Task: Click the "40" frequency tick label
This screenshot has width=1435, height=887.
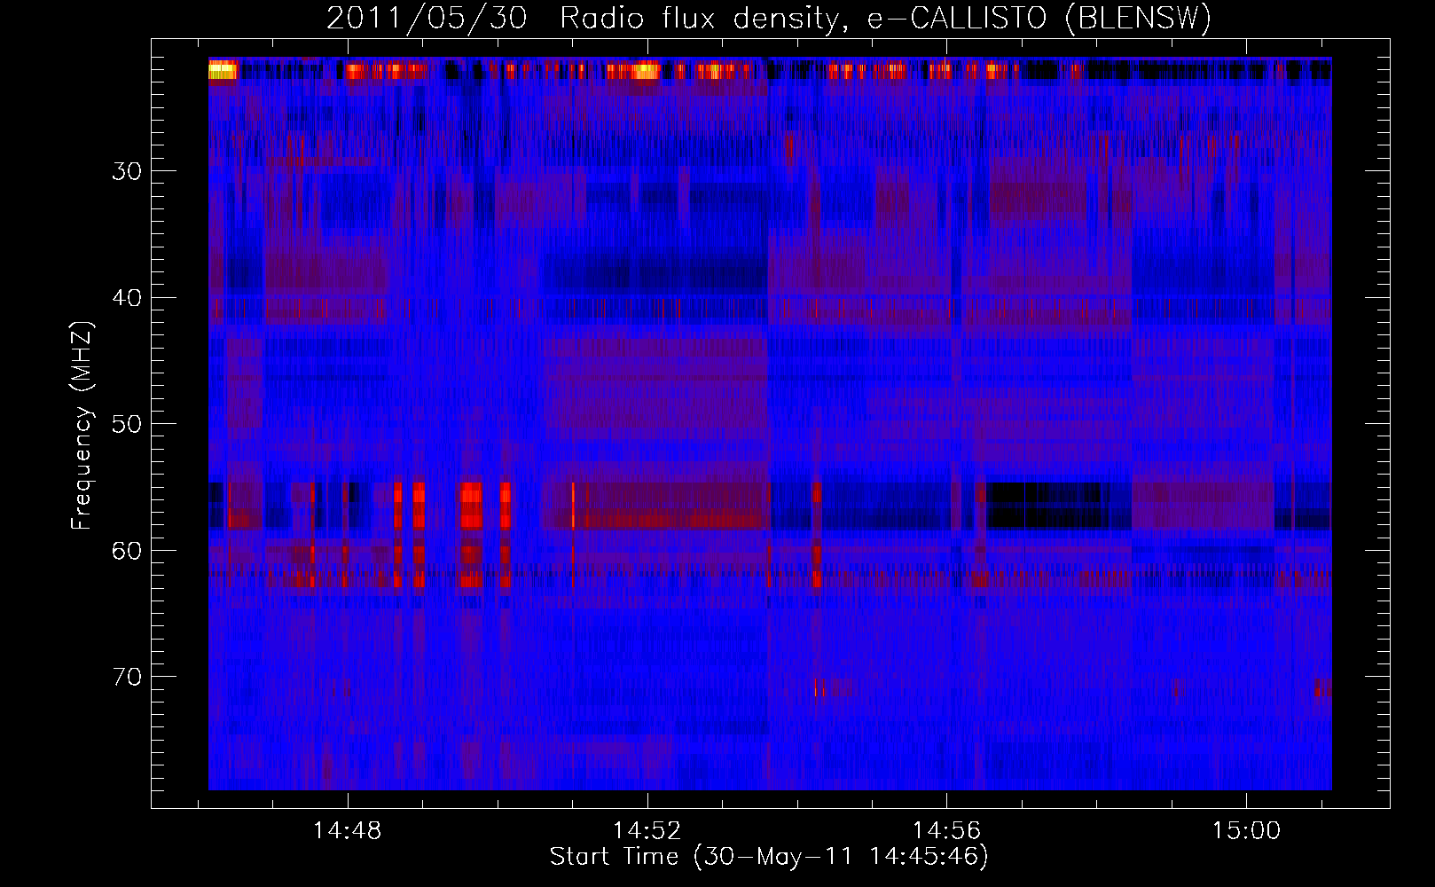Action: [x=127, y=298]
